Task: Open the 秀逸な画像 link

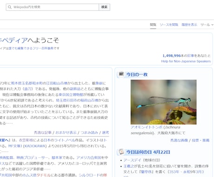Action: (179, 140)
